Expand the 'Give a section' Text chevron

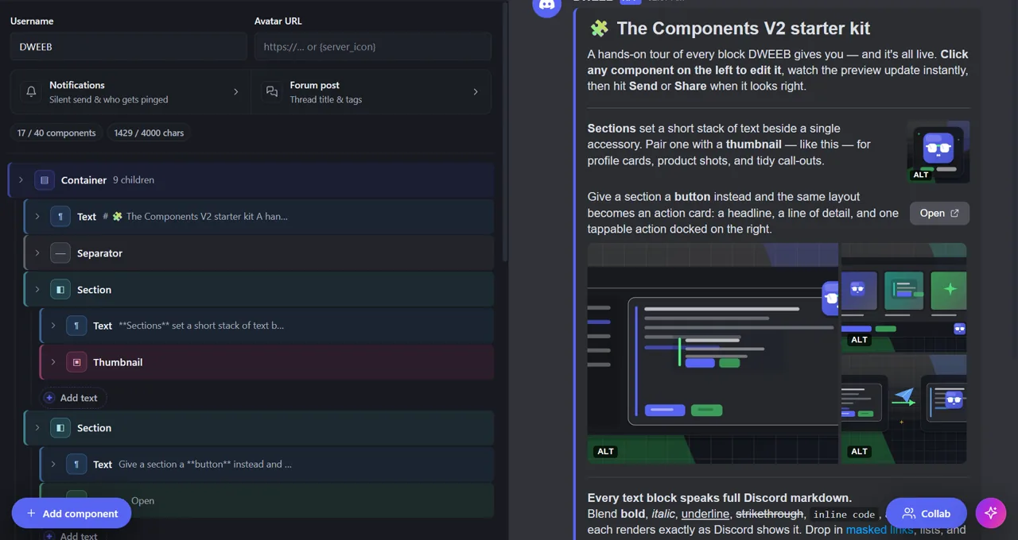pos(53,465)
